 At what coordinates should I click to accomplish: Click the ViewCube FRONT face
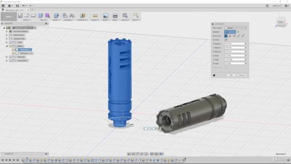pos(280,22)
